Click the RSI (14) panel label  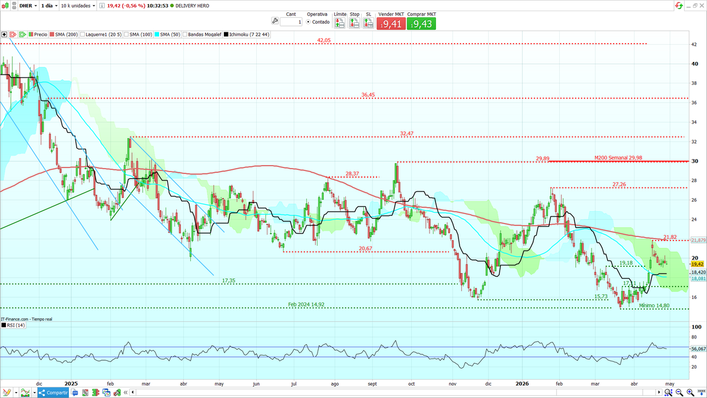click(16, 325)
